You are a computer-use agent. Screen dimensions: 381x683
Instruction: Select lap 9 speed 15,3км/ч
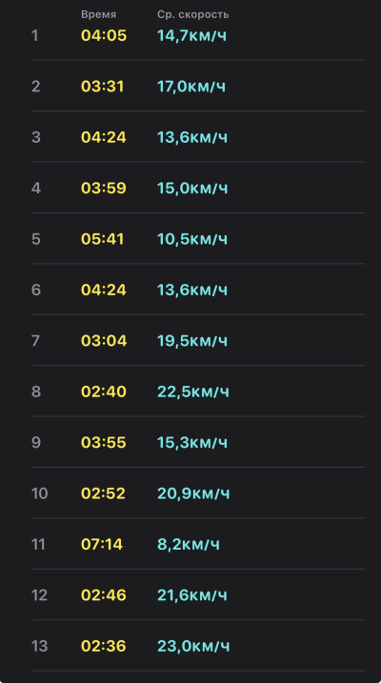point(192,443)
